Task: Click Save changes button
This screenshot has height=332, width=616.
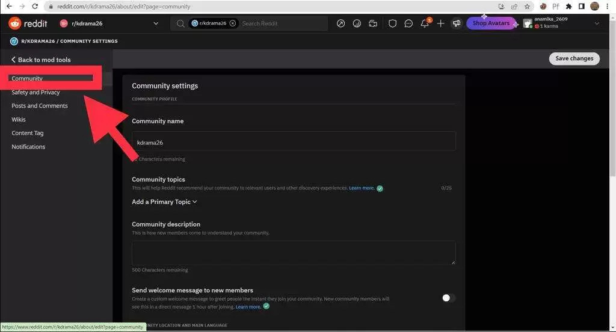Action: [x=574, y=58]
